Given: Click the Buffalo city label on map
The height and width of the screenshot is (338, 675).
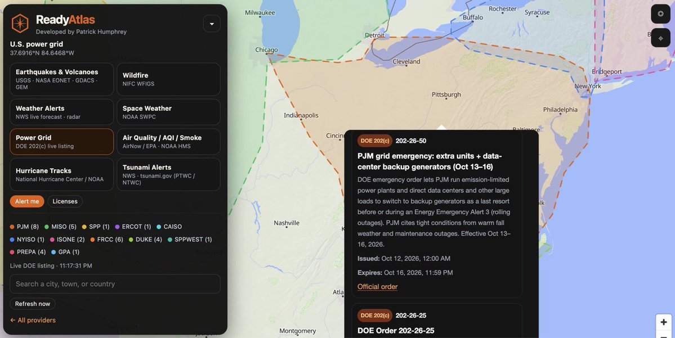Looking at the screenshot, I should pyautogui.click(x=473, y=17).
